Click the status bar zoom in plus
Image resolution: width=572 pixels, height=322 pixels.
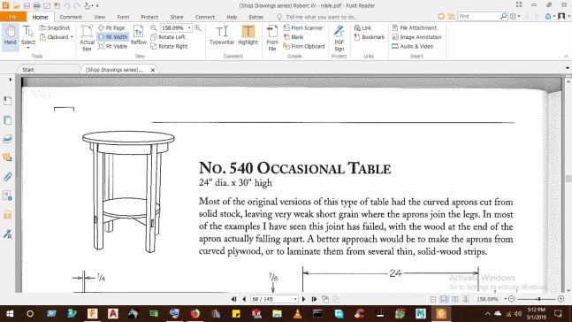coord(561,299)
